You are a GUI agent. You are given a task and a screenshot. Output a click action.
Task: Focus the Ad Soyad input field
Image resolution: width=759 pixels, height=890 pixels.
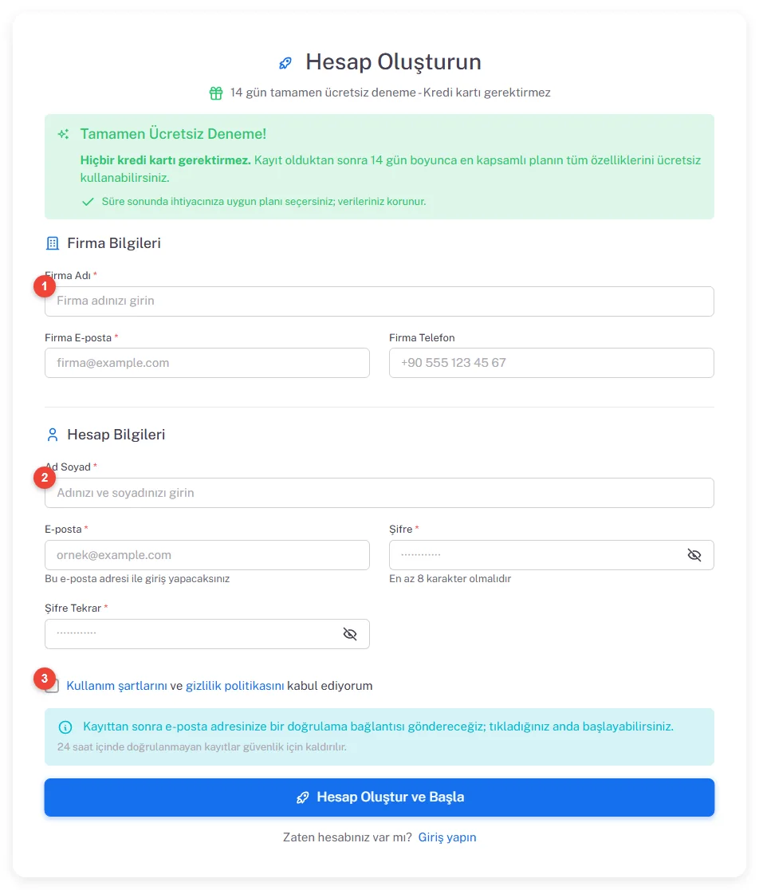click(379, 493)
